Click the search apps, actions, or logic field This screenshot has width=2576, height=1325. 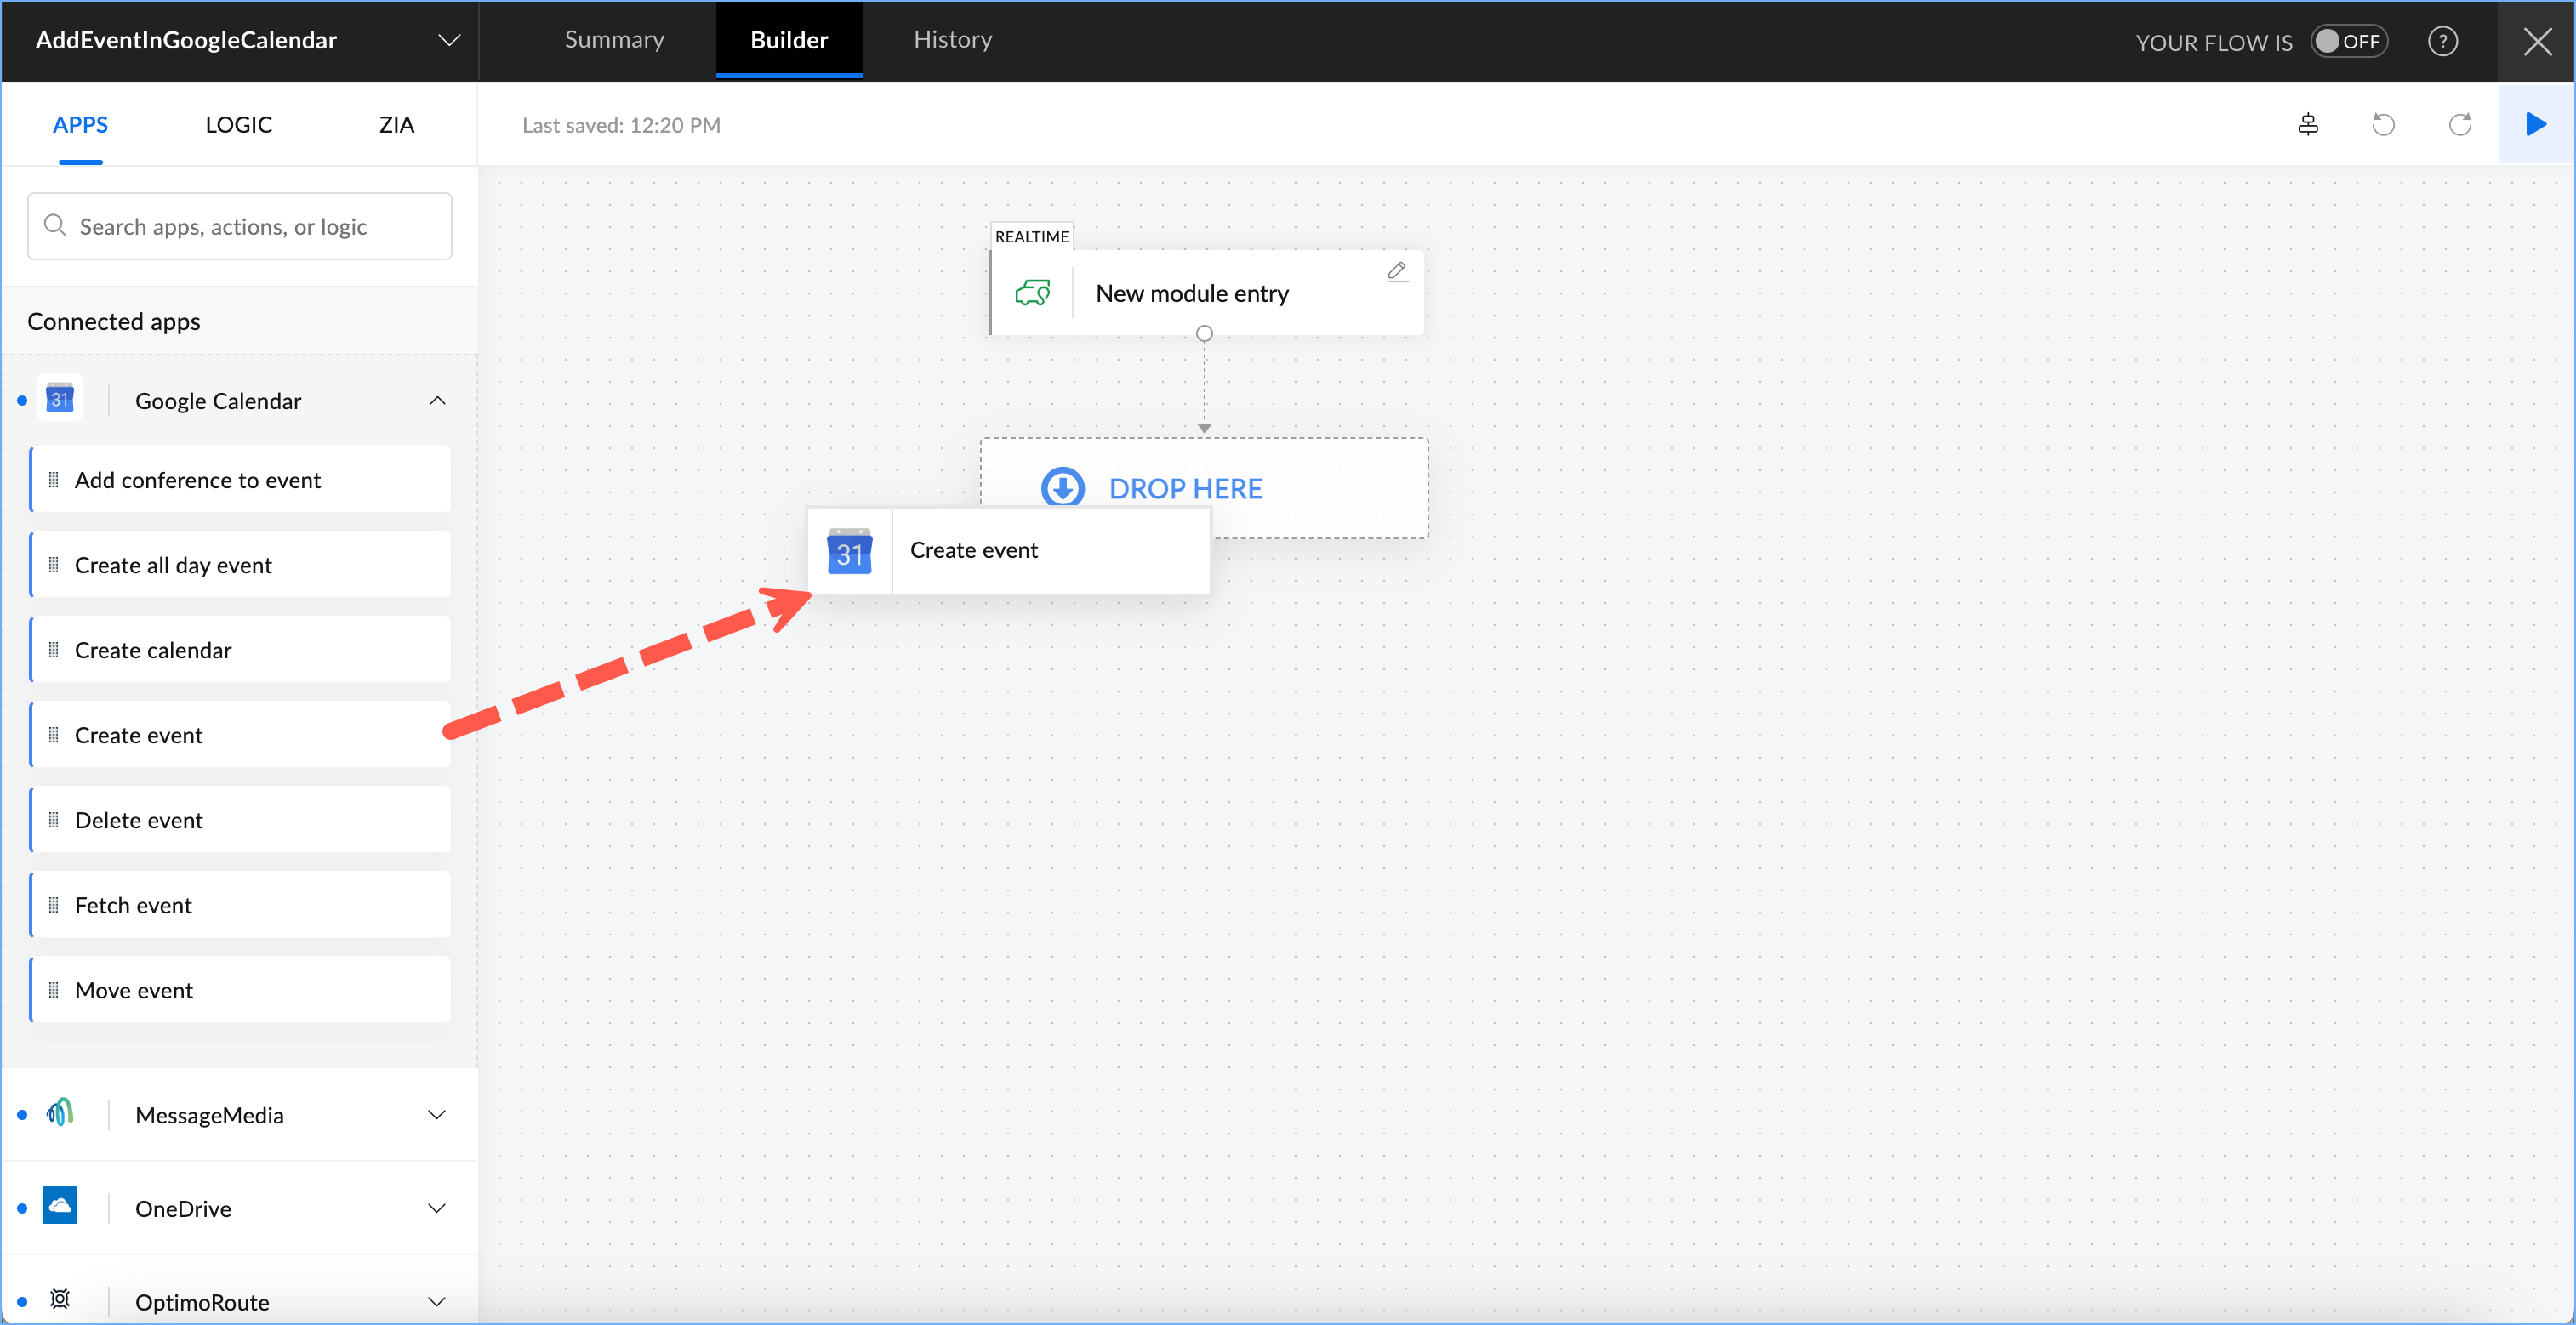[x=240, y=227]
